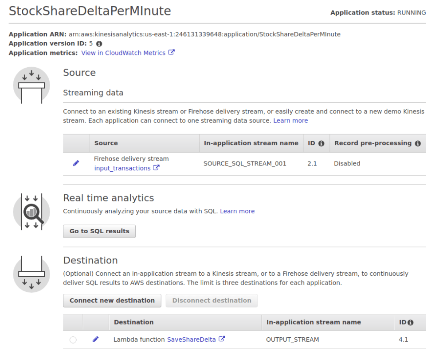Open the SaveShareDelta Lambda function link
This screenshot has height=359, width=447.
[191, 340]
